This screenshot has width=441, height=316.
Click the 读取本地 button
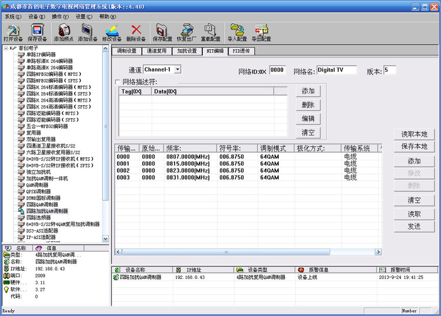pos(414,135)
